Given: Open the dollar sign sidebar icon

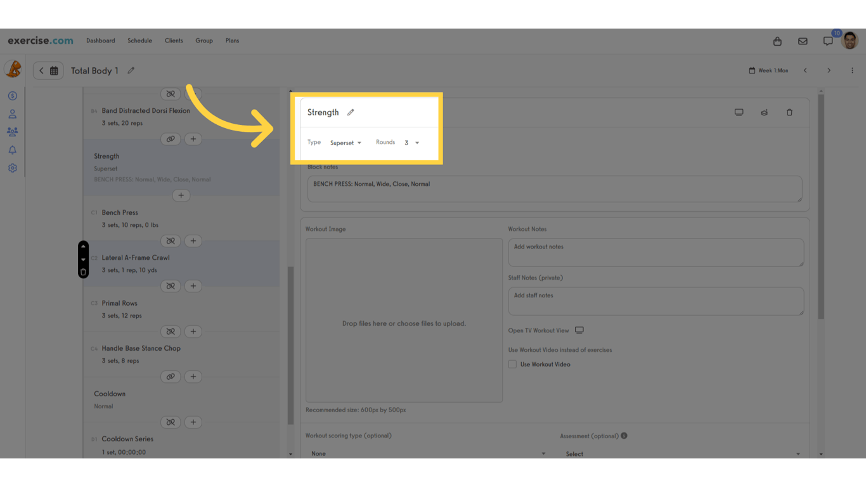Looking at the screenshot, I should [x=12, y=96].
